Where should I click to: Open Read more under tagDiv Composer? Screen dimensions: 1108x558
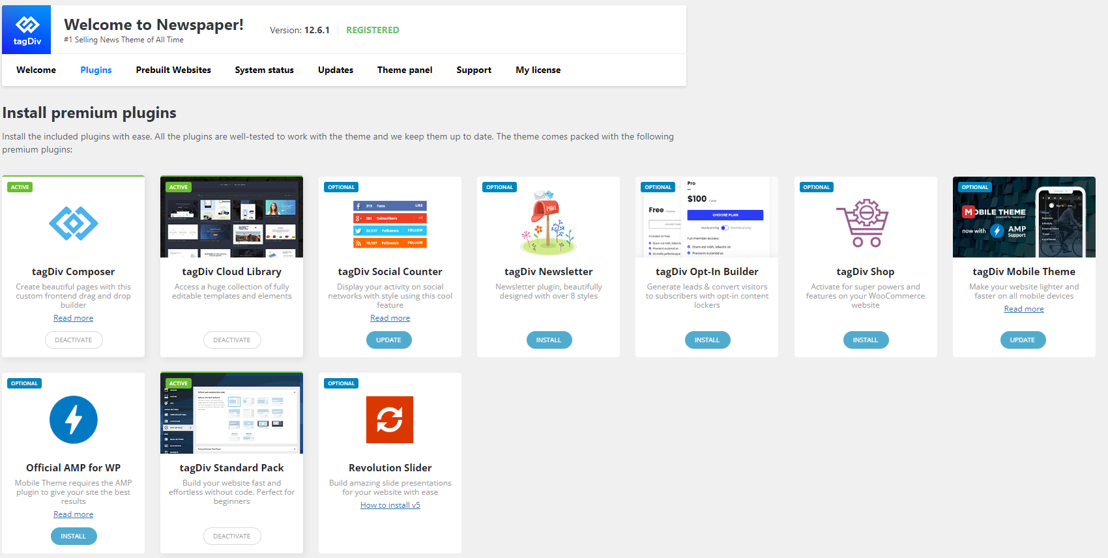73,318
